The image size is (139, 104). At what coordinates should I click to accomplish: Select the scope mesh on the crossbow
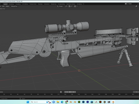pos(67,27)
